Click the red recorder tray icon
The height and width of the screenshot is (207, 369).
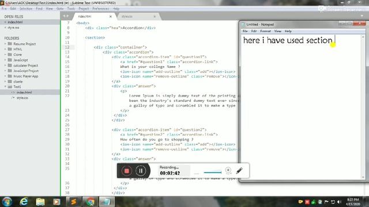307,202
